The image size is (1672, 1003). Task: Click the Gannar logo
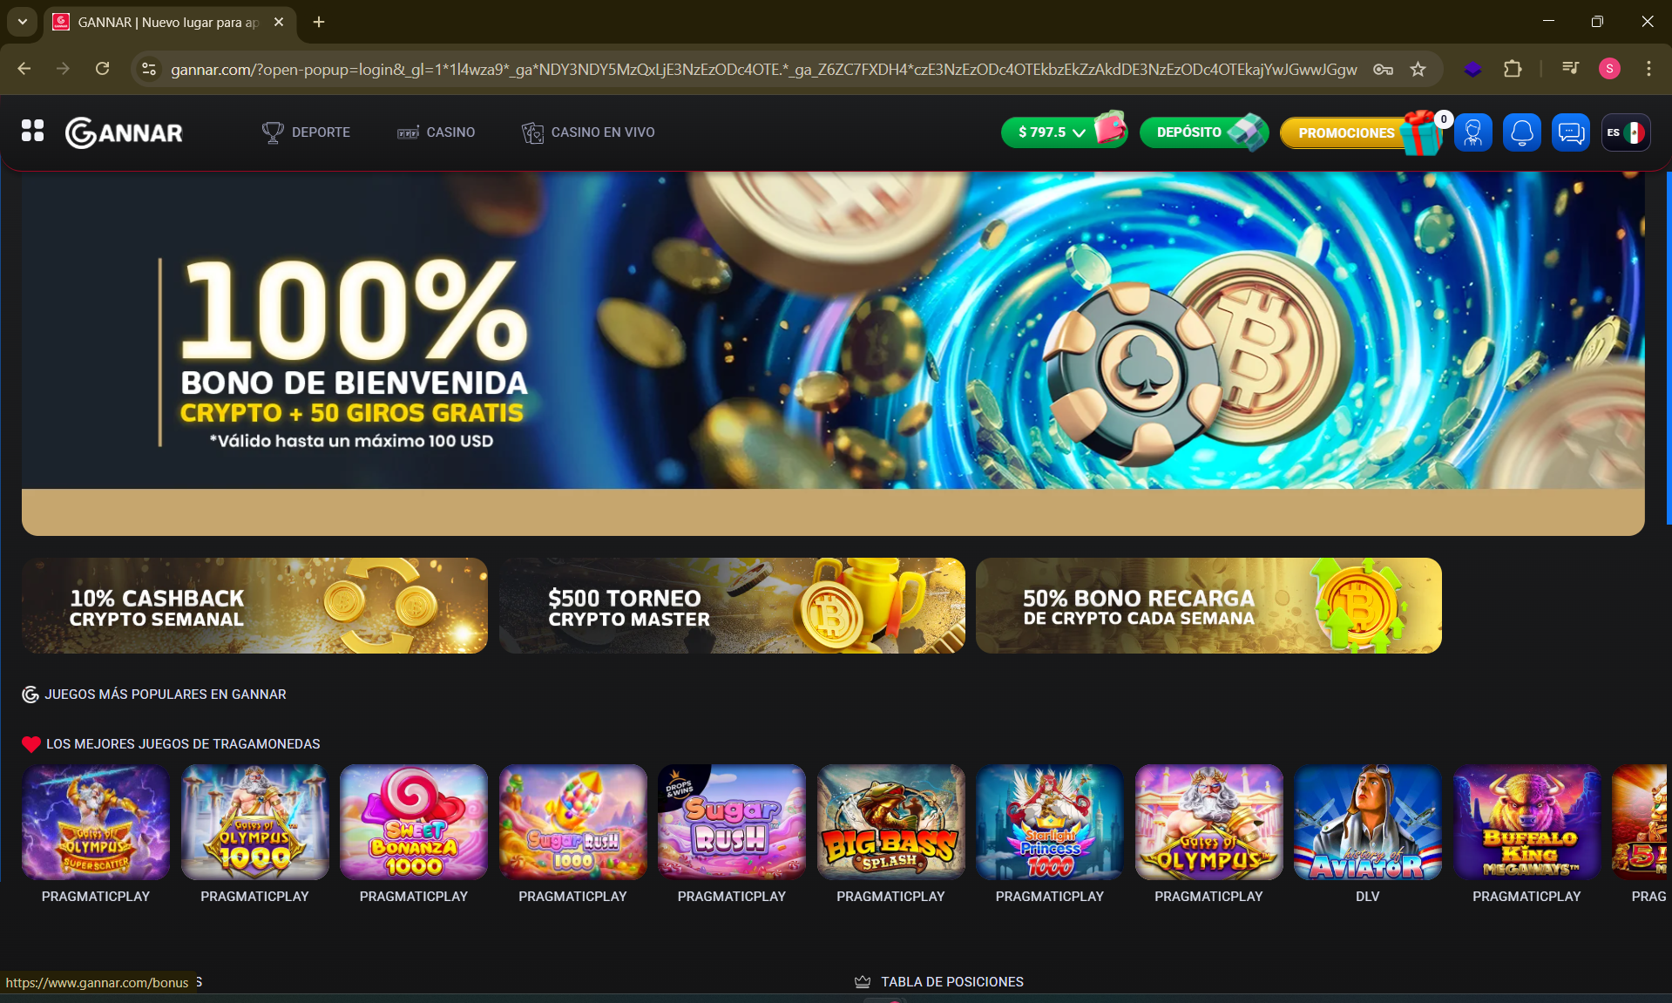point(124,132)
